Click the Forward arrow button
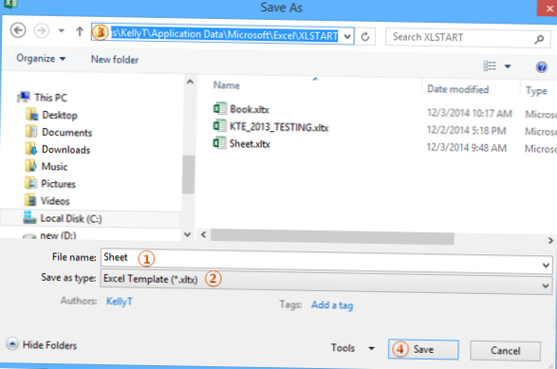 tap(42, 31)
